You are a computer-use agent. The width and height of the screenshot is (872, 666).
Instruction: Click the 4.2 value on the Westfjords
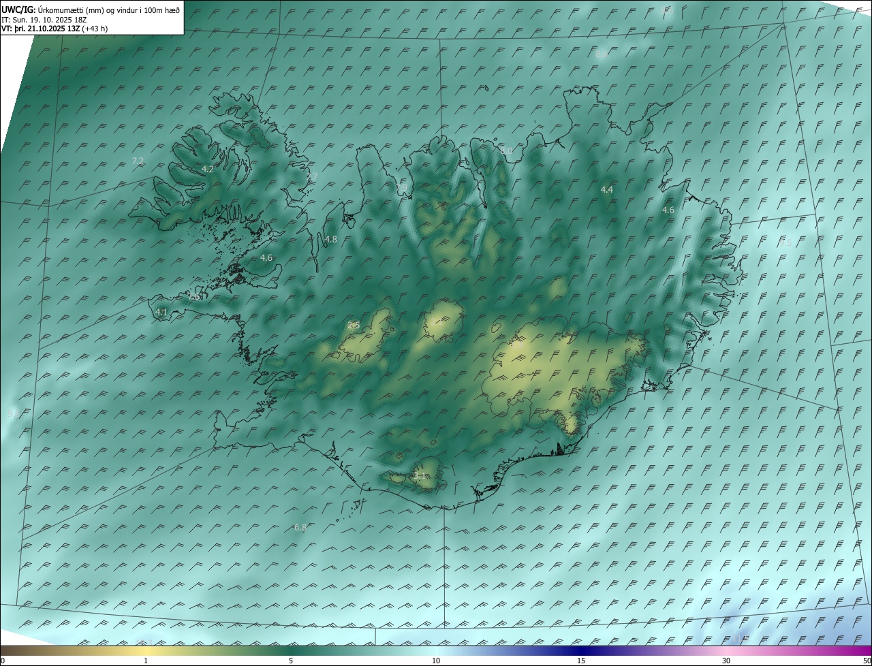(x=208, y=169)
